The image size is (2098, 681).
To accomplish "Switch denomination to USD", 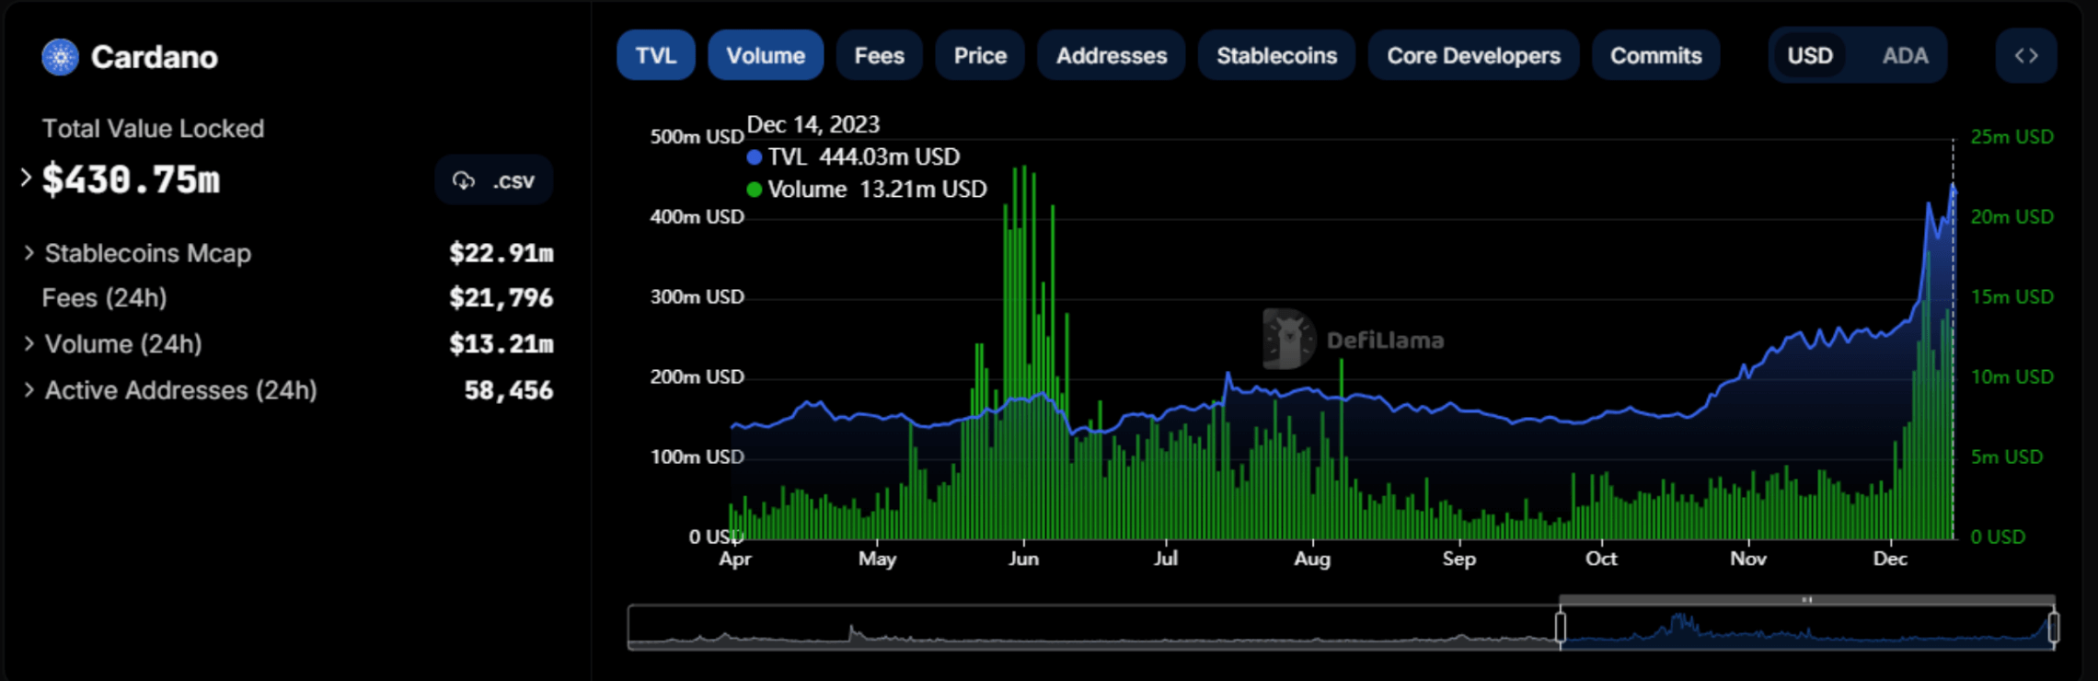I will click(1810, 55).
